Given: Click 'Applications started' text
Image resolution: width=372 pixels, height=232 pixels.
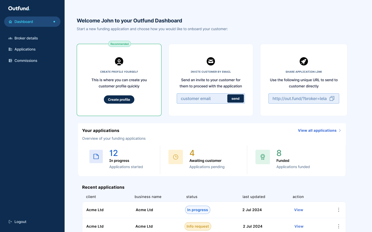Looking at the screenshot, I should pos(126,167).
